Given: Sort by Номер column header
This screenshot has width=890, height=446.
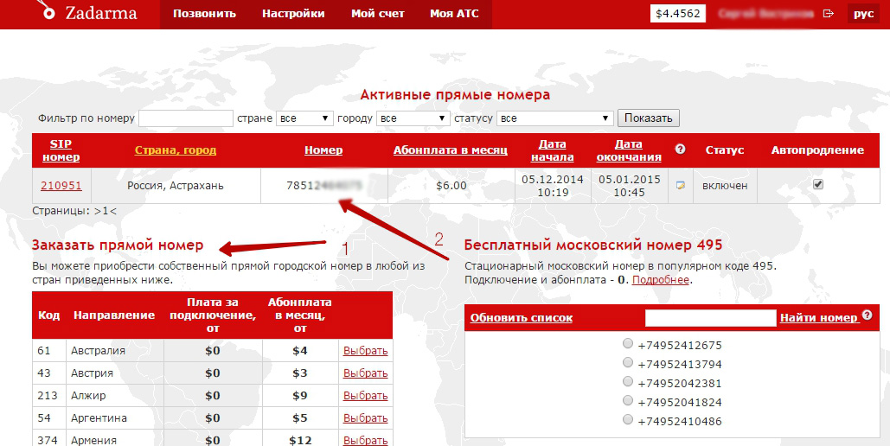Looking at the screenshot, I should pyautogui.click(x=323, y=150).
